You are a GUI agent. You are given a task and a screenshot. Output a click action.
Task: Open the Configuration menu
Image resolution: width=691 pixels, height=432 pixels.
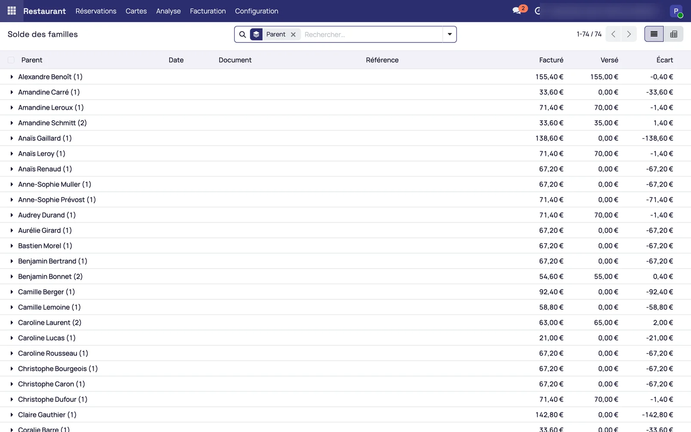[x=257, y=11]
